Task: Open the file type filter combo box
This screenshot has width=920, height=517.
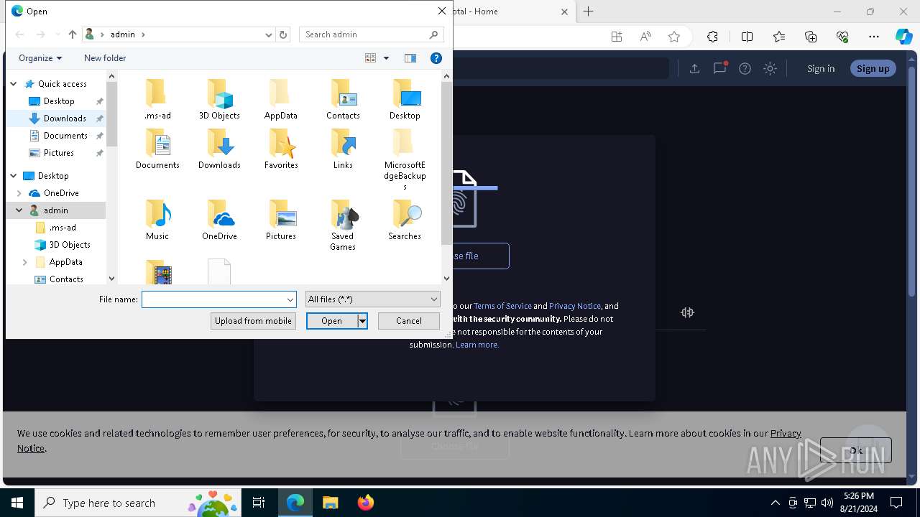Action: coord(372,299)
